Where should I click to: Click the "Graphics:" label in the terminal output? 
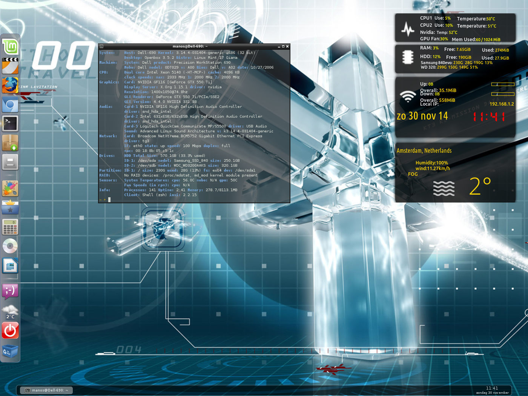tap(109, 82)
